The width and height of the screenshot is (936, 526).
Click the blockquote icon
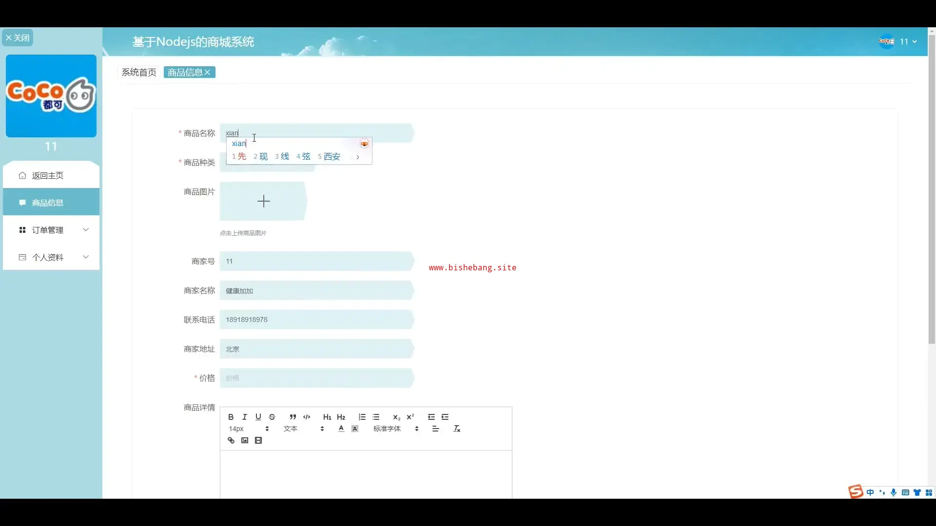point(292,417)
